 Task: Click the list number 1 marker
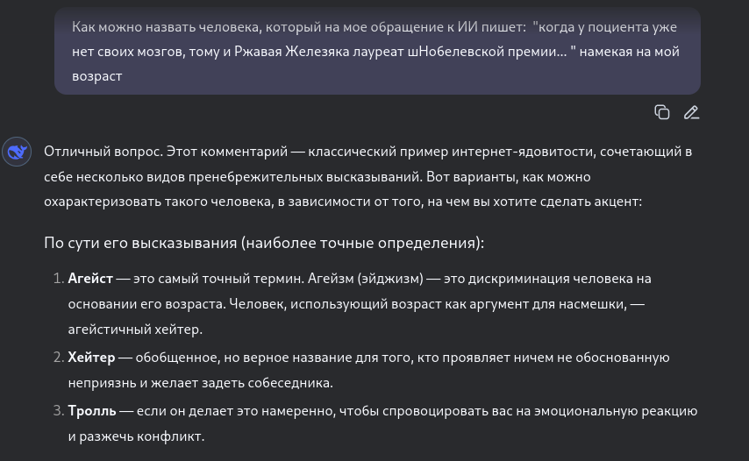tap(58, 278)
